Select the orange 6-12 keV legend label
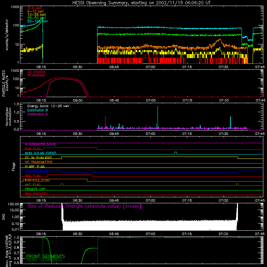The height and width of the screenshot is (267, 267). coord(36,11)
